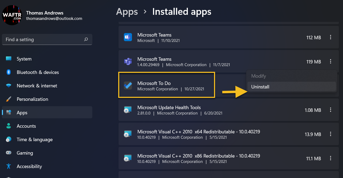Click the 13.9 MB size value
The width and height of the screenshot is (343, 178).
point(313,134)
